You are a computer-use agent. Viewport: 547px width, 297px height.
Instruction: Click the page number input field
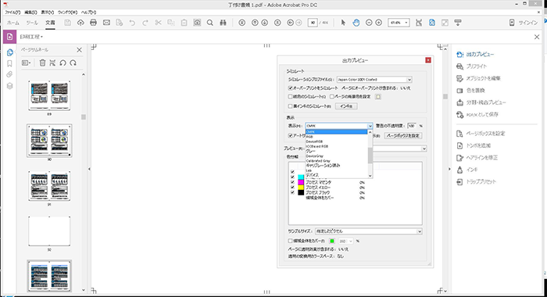(x=313, y=23)
